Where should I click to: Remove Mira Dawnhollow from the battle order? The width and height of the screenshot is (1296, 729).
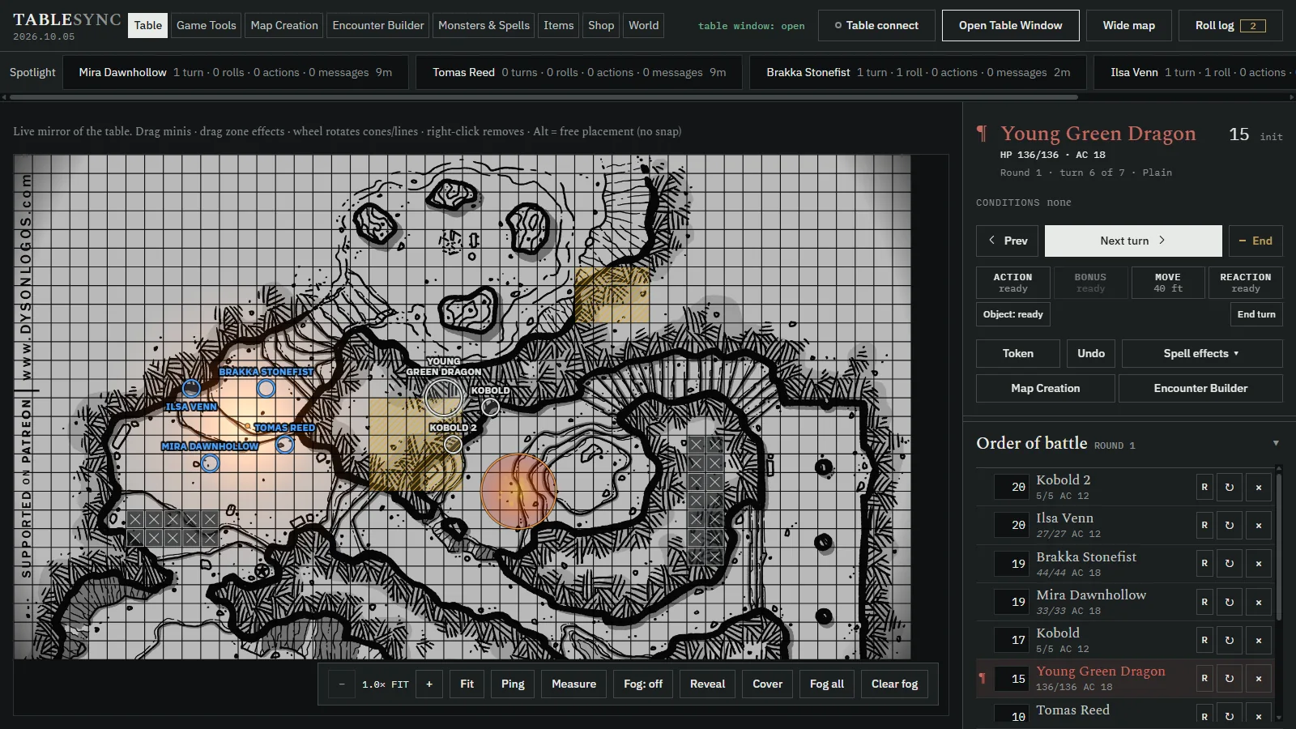point(1259,602)
